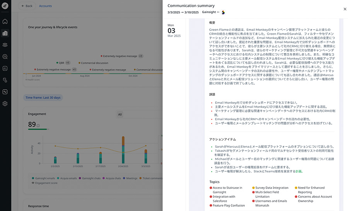
Task: Click the Engagement card title
Action: pyautogui.click(x=37, y=114)
